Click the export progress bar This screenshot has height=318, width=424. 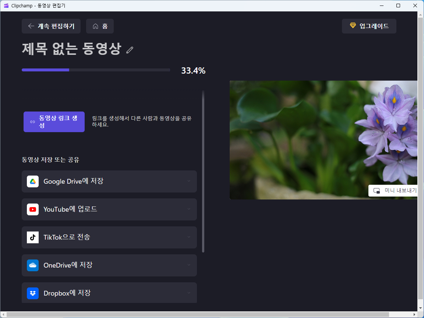96,70
